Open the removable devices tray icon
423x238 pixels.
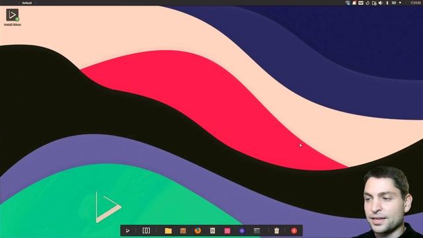[374, 3]
